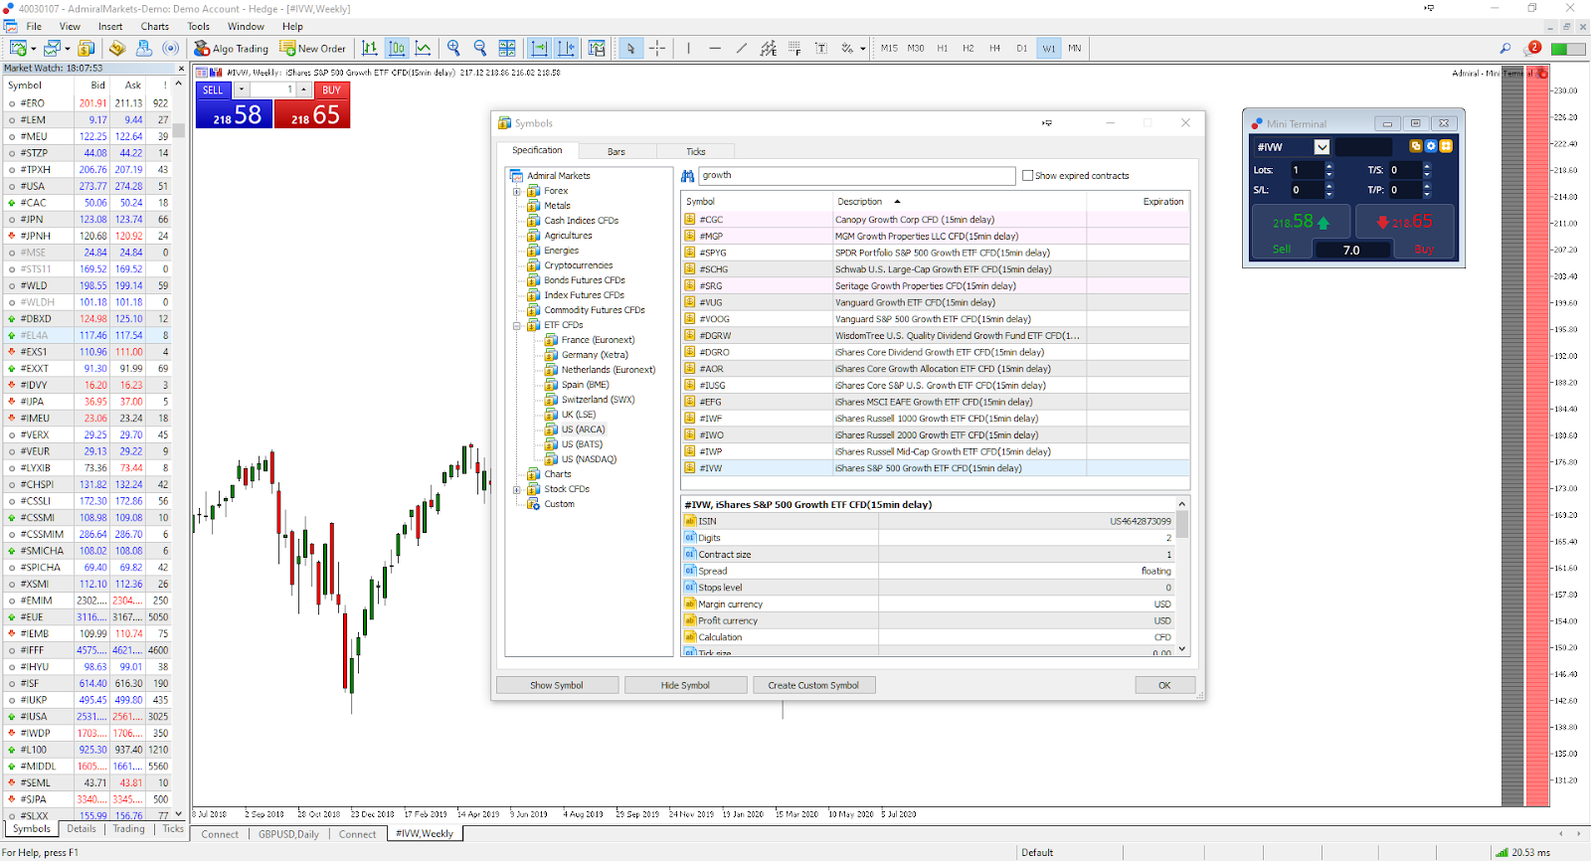Open the Tools menu
This screenshot has width=1591, height=861.
point(199,26)
